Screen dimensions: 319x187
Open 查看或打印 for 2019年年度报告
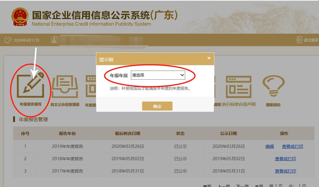tap(293, 147)
